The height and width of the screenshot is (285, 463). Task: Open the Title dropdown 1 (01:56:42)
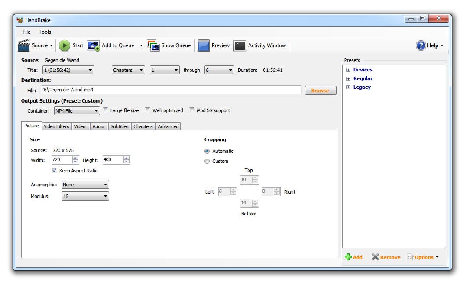(68, 70)
